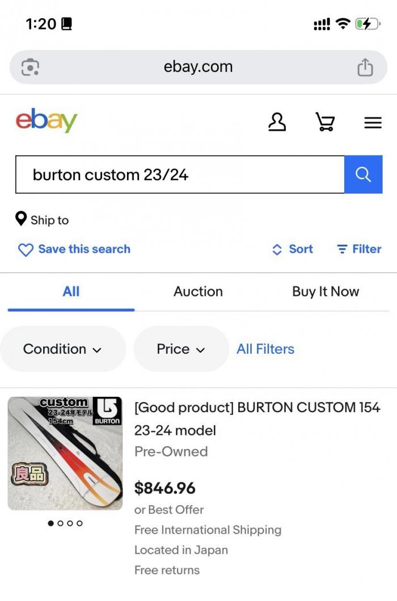The height and width of the screenshot is (601, 397).
Task: Open the shopping cart
Action: click(325, 122)
